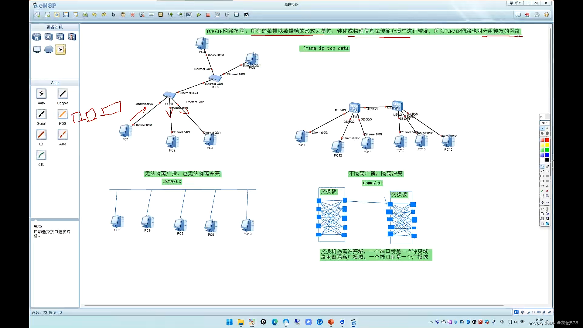
Task: Open Windows Start menu
Action: click(x=229, y=322)
